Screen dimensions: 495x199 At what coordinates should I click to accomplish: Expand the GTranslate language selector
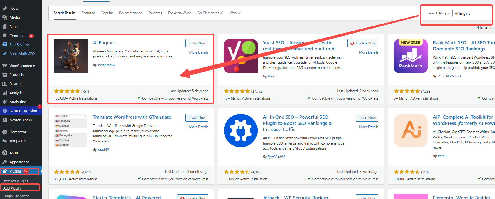71,116
